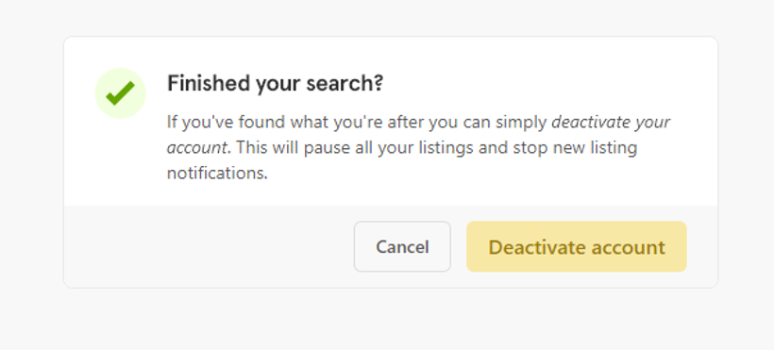774x350 pixels.
Task: Click the pale green circle behind the checkmark
Action: pos(120,92)
